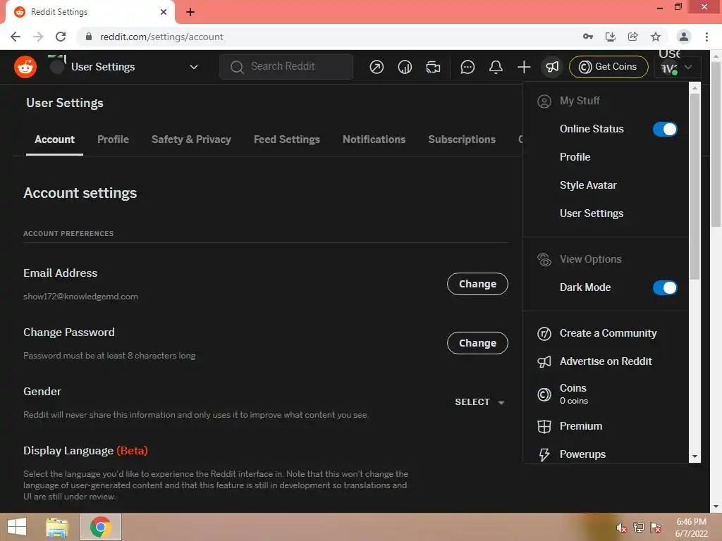Click the install app icon in address bar
This screenshot has height=541, width=722.
(611, 37)
